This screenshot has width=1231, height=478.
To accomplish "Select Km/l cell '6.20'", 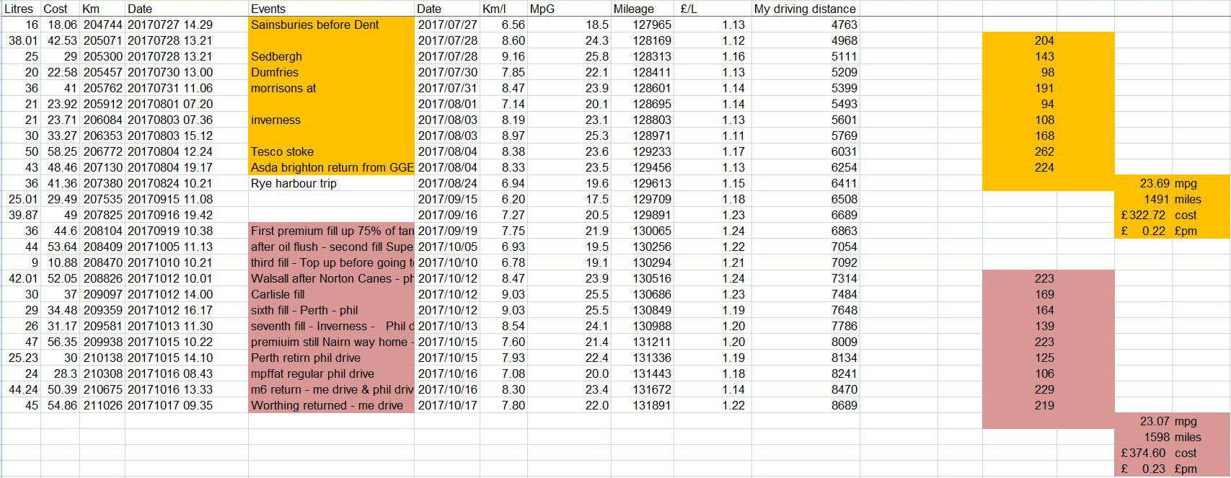I will (504, 199).
